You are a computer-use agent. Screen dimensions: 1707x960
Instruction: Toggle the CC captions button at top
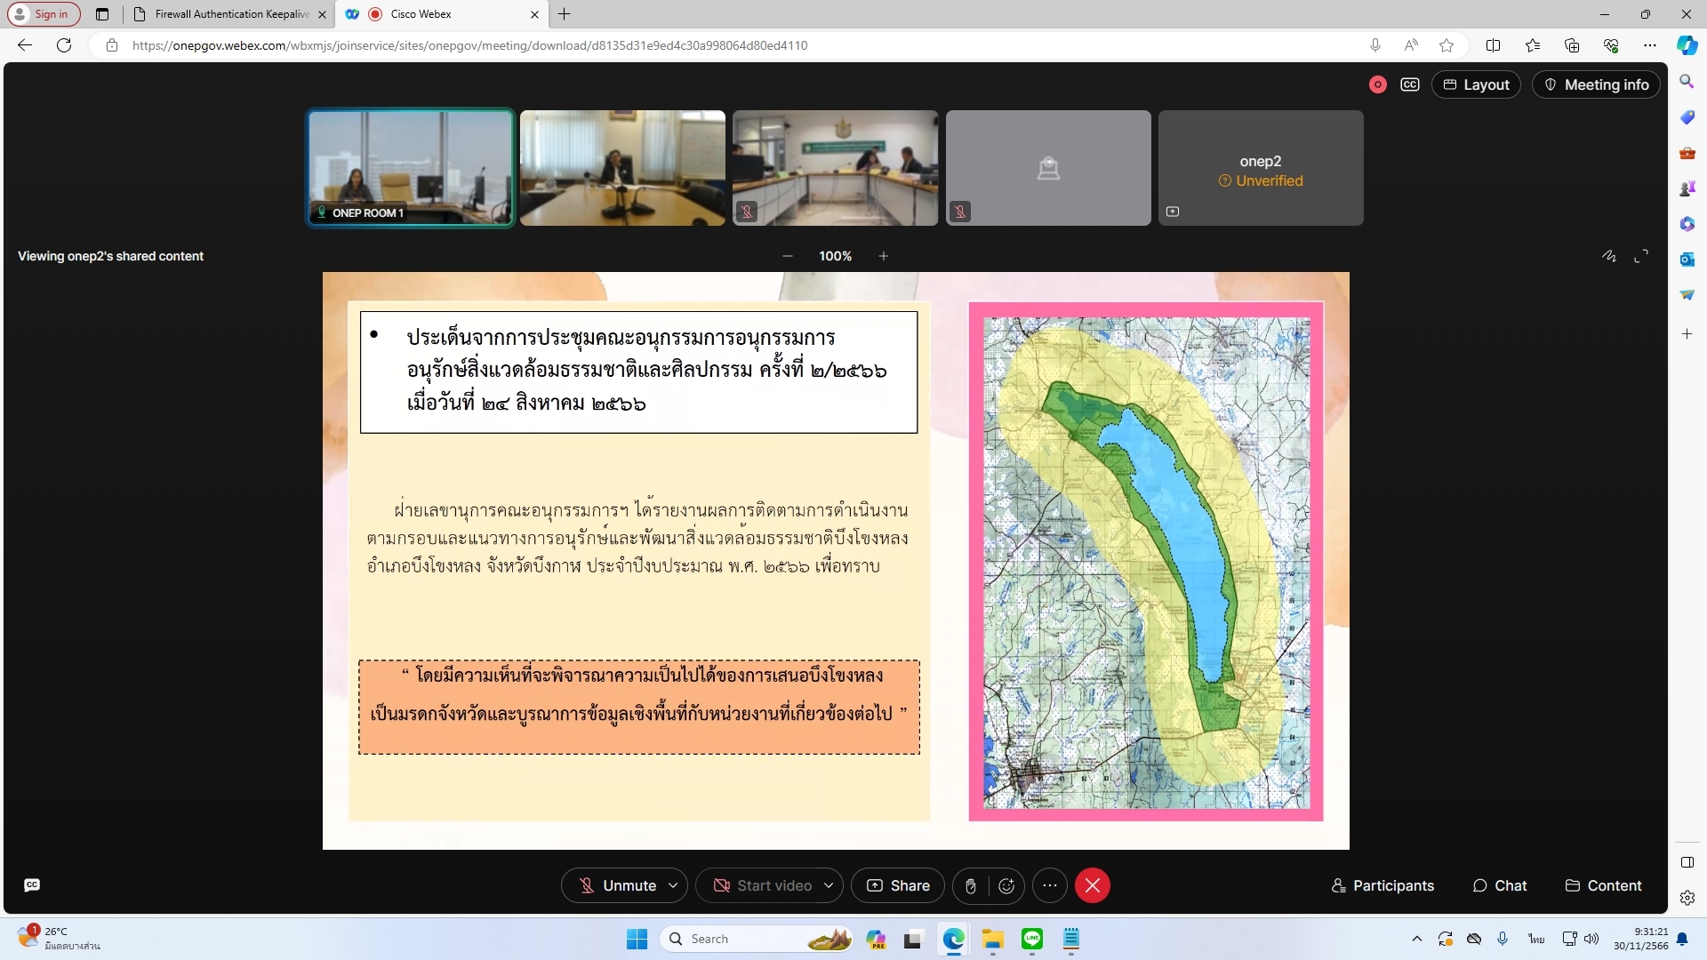click(x=1409, y=84)
